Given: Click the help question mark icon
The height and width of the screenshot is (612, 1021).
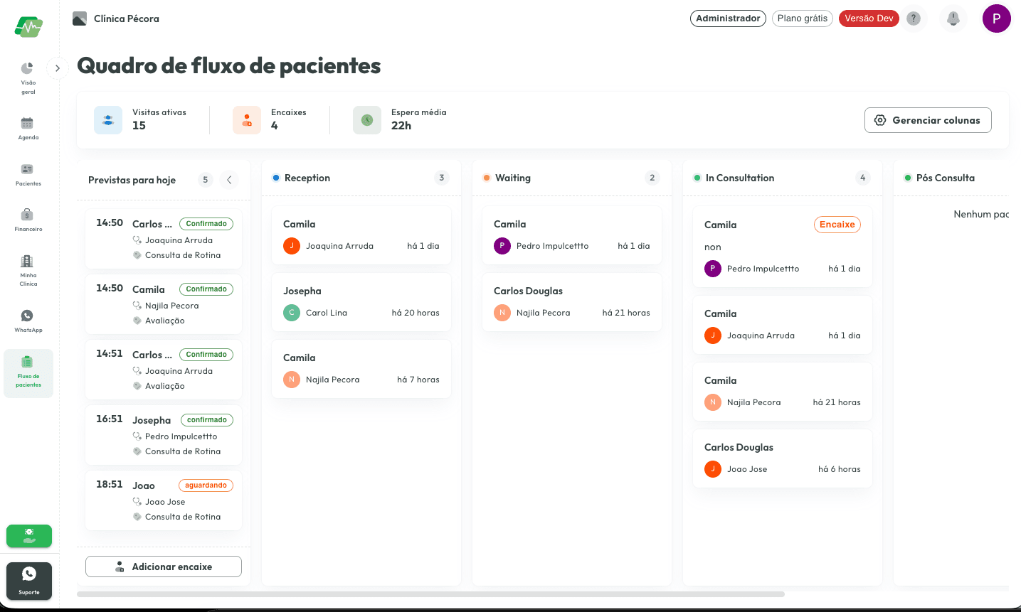Looking at the screenshot, I should coord(914,18).
